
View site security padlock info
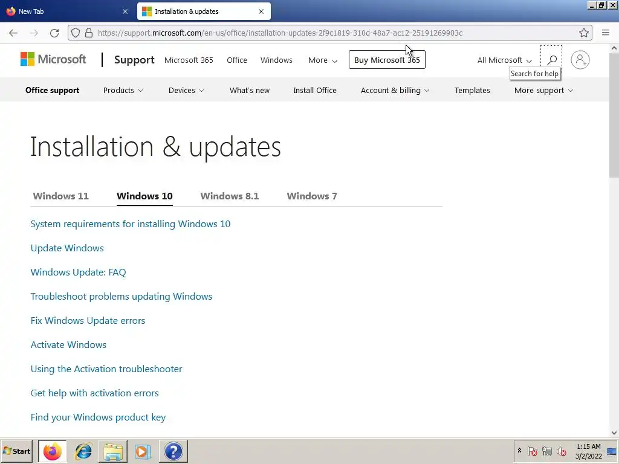pyautogui.click(x=89, y=33)
